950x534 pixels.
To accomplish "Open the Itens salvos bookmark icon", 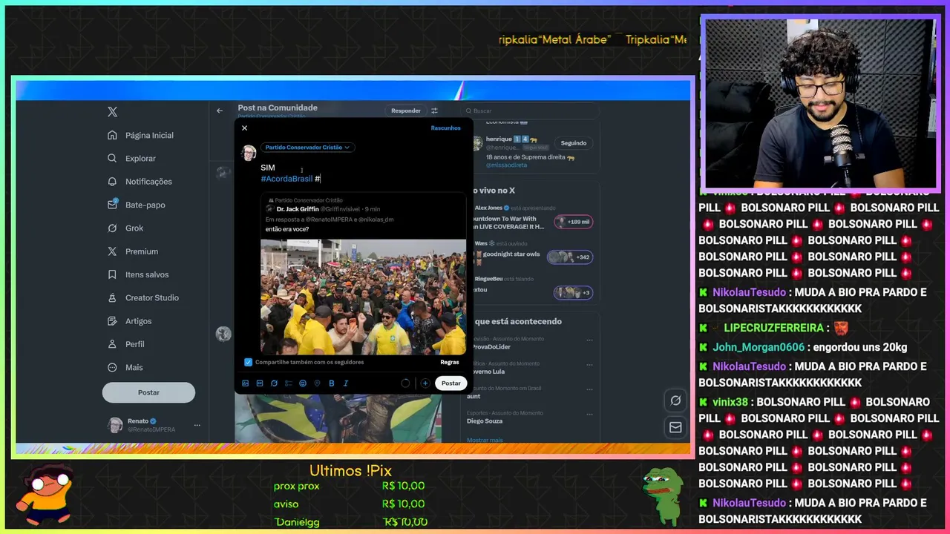I will 112,274.
